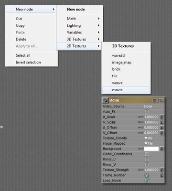
Task: Click the Frame_Number question mark icon
Action: 147,175
